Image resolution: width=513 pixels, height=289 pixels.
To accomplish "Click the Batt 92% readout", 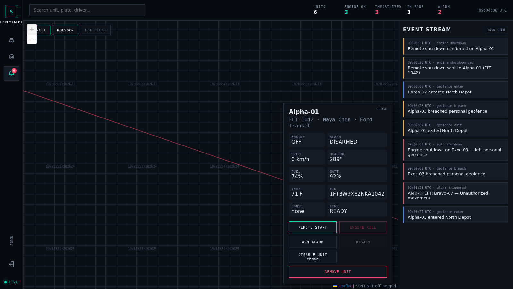I will click(357, 175).
